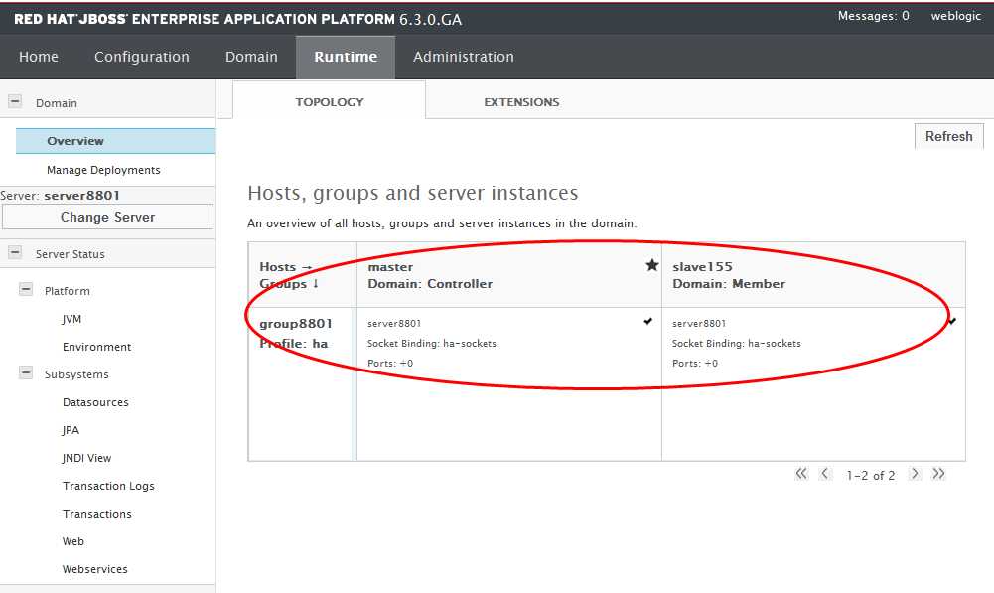Open Datasources subsystem
This screenshot has width=994, height=593.
95,402
